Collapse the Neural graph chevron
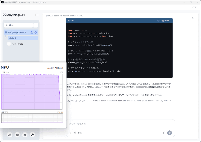Screen dimensions: 201x142 click(2, 72)
